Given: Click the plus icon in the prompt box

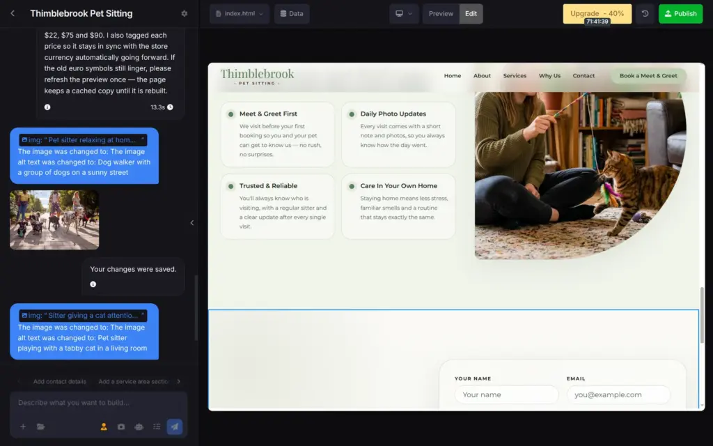Looking at the screenshot, I should coord(23,427).
